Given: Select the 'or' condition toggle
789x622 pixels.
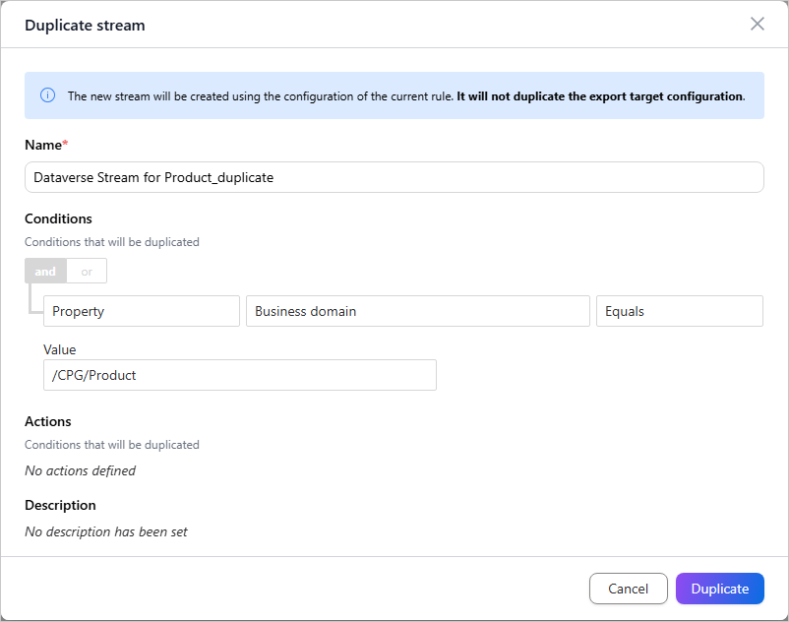Looking at the screenshot, I should (x=87, y=272).
